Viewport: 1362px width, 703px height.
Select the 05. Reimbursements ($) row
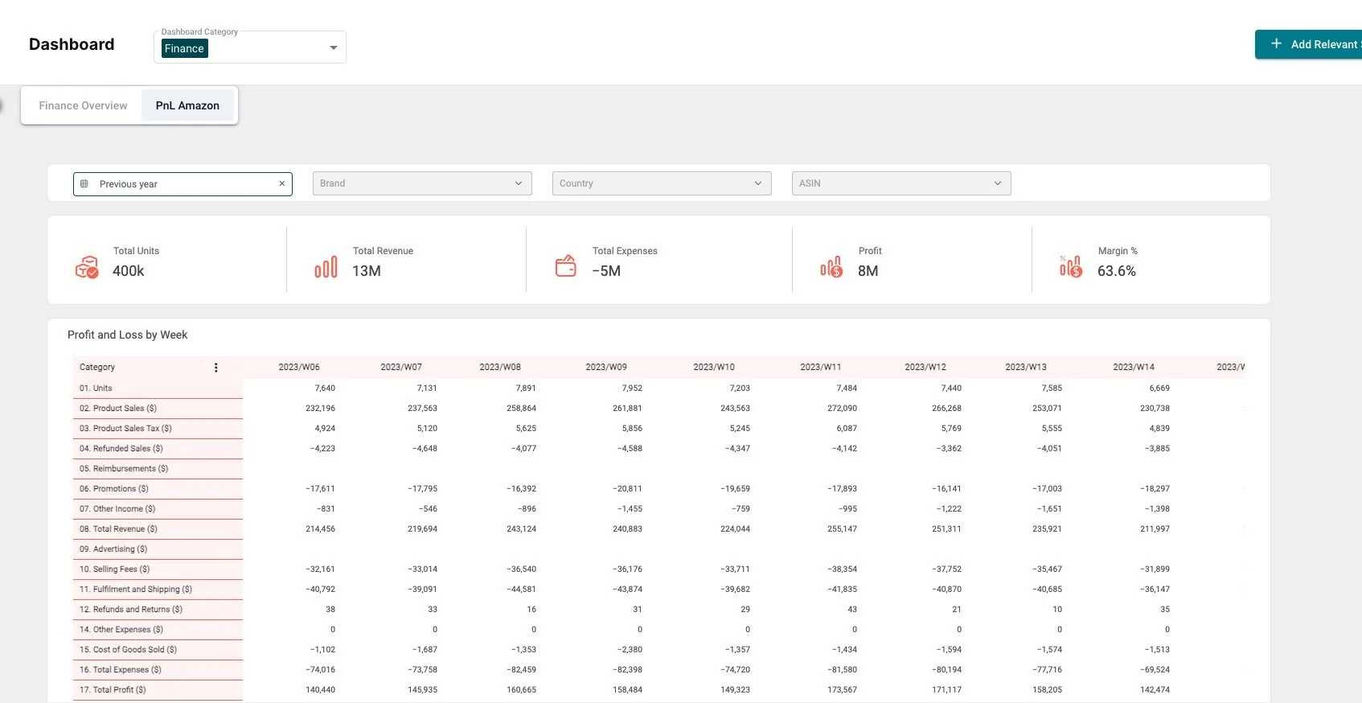(158, 468)
